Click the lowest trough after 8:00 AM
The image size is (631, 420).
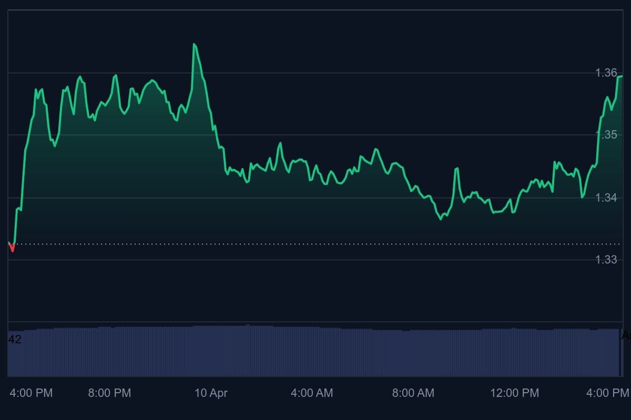[441, 219]
